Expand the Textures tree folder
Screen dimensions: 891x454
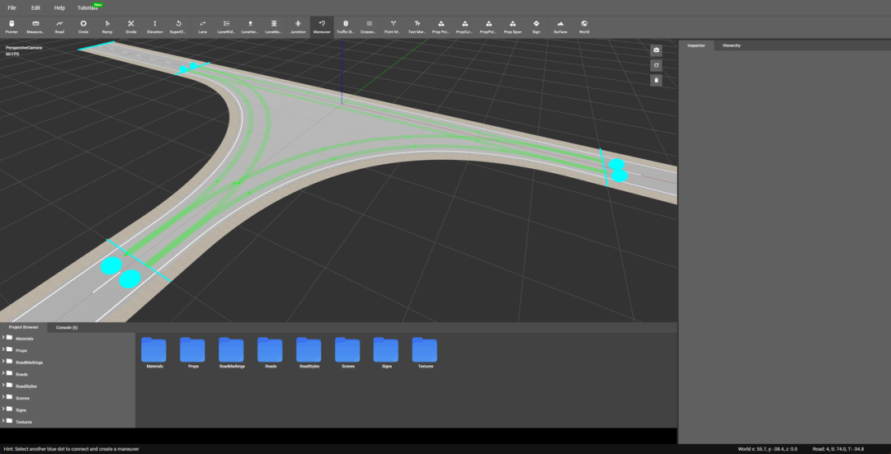tap(3, 421)
